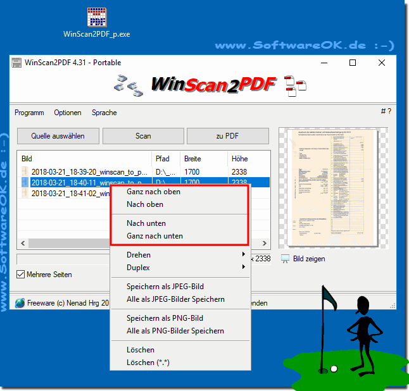Screen dimensions: 409x391
Task: Click the PDF documents icon in the banner
Action: 295,86
